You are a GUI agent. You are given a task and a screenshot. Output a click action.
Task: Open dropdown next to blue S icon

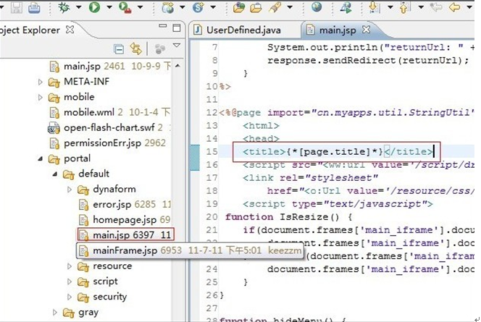tap(213, 7)
